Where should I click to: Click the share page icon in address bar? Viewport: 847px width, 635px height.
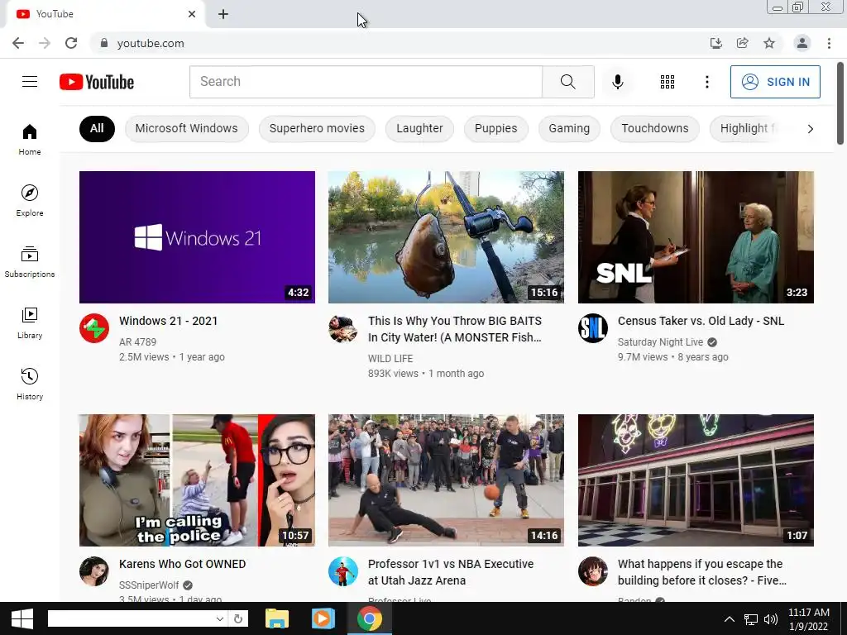click(742, 43)
